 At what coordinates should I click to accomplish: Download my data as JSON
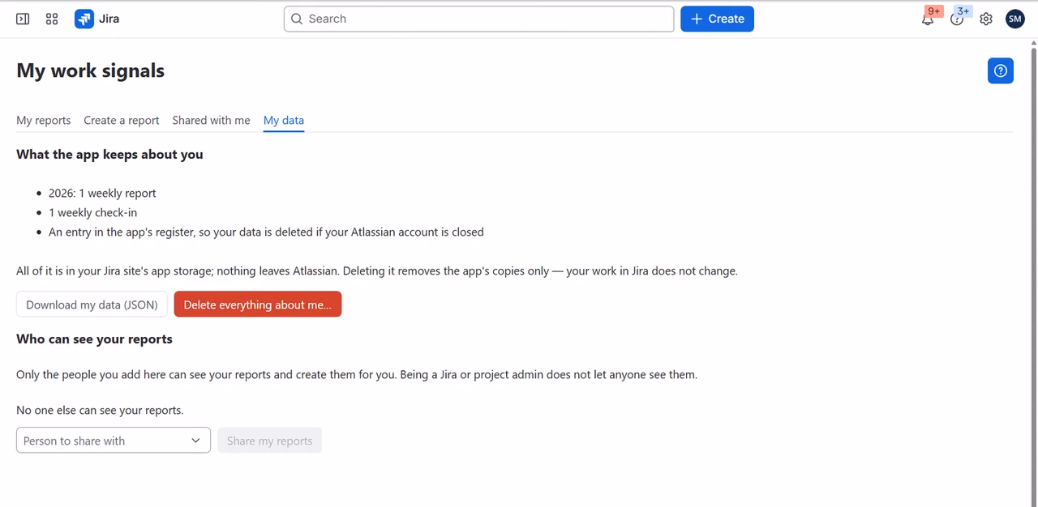(x=92, y=305)
